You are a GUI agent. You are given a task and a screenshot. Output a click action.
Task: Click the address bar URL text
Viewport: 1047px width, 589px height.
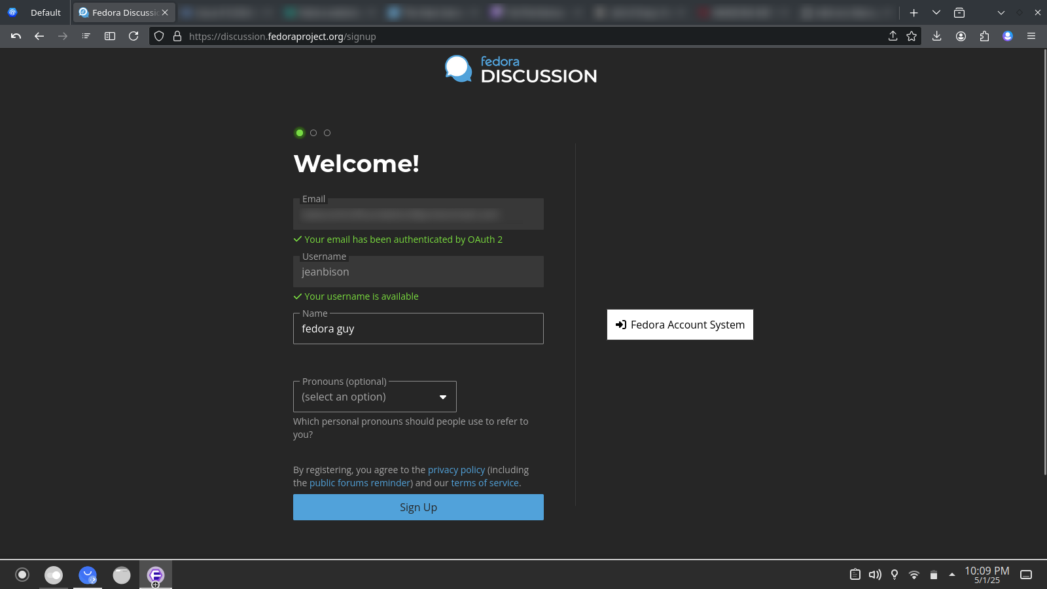pos(283,37)
